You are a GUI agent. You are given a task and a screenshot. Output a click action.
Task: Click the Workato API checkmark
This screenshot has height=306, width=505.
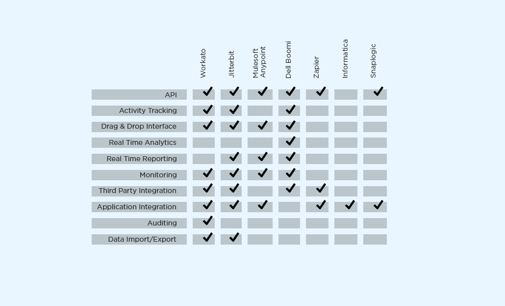coord(207,92)
